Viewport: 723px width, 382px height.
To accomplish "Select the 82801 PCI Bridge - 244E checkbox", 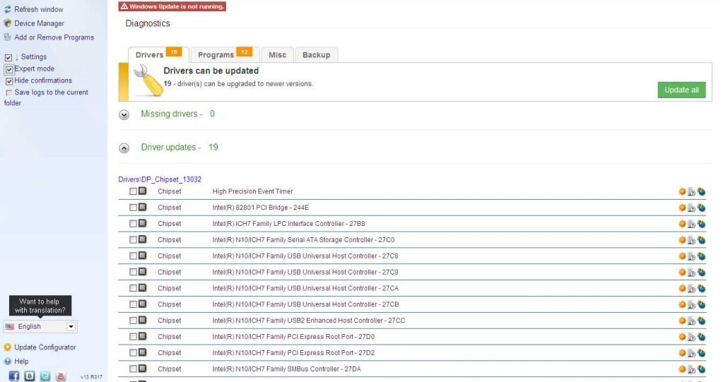I will point(134,208).
